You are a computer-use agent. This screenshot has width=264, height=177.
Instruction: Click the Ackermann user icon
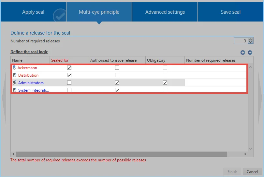(14, 67)
